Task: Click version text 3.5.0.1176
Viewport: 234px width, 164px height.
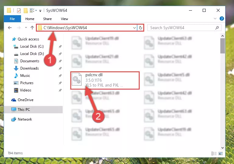Action: (94, 80)
